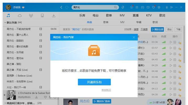Collapse the 默认列表 playlist

(5, 22)
